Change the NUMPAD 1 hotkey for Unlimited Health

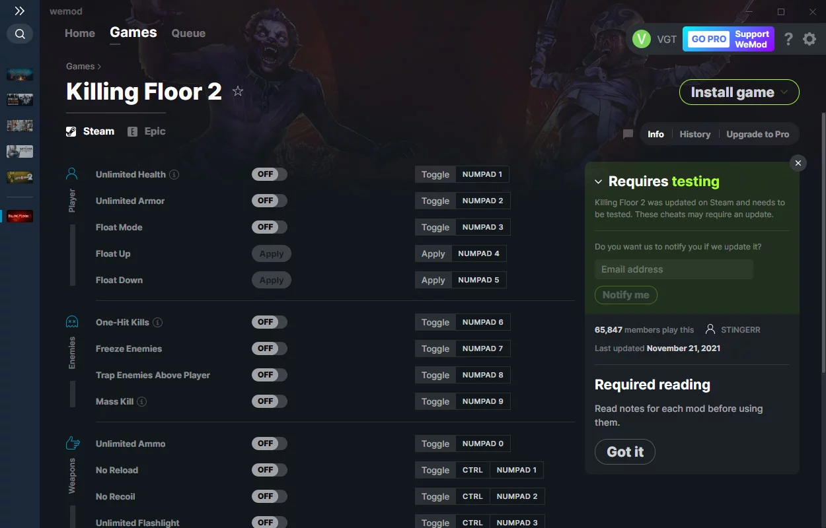point(482,174)
